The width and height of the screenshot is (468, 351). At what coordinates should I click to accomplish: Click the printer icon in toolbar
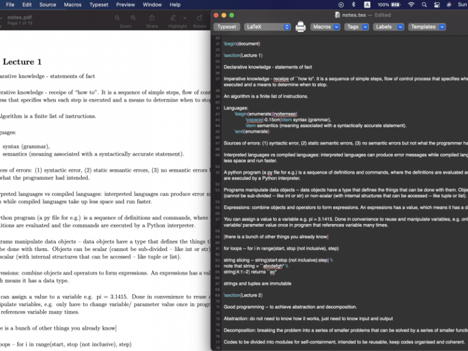pos(301,27)
